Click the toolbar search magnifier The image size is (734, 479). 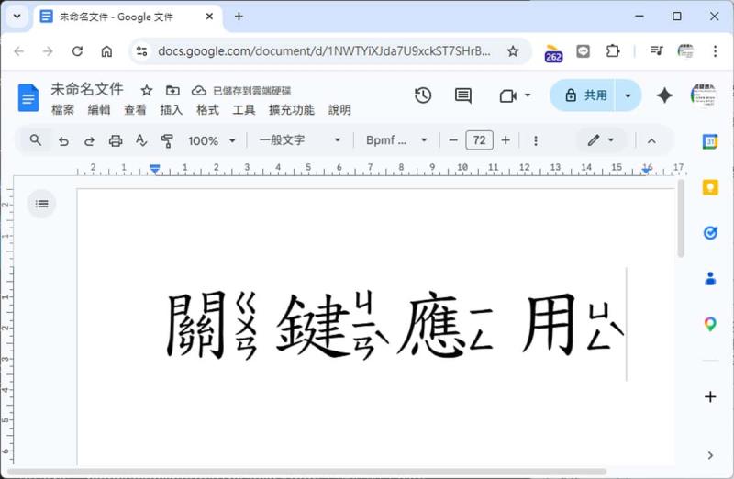[35, 140]
